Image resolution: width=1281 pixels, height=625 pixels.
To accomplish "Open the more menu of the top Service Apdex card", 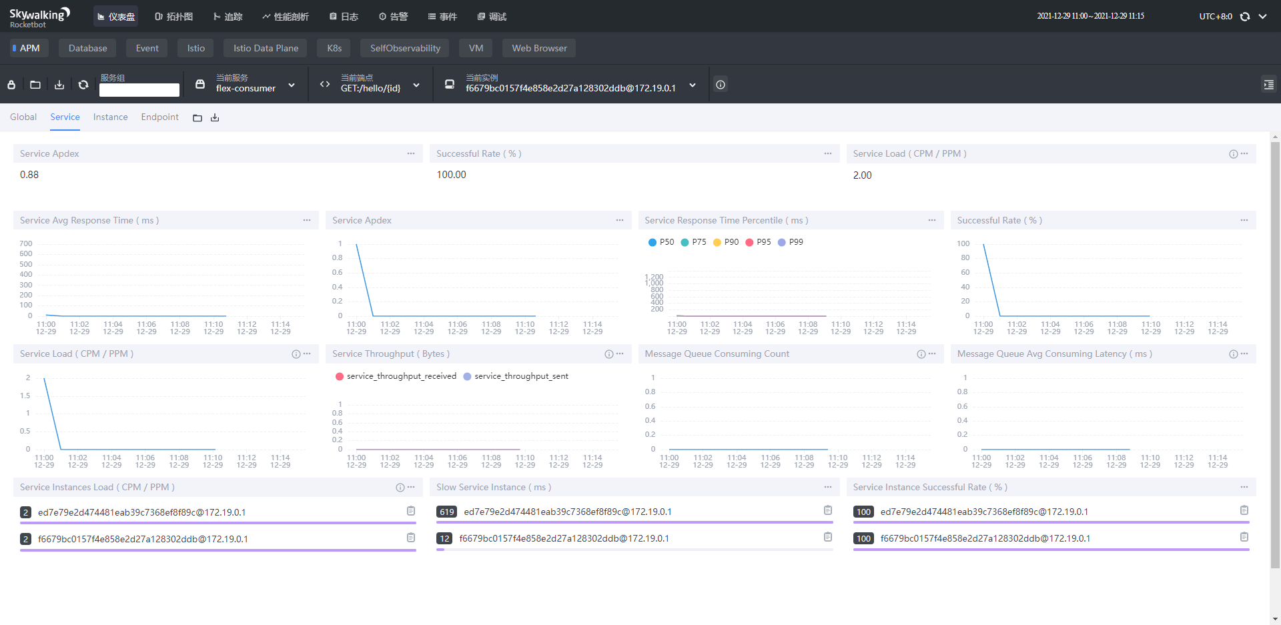I will pyautogui.click(x=411, y=153).
